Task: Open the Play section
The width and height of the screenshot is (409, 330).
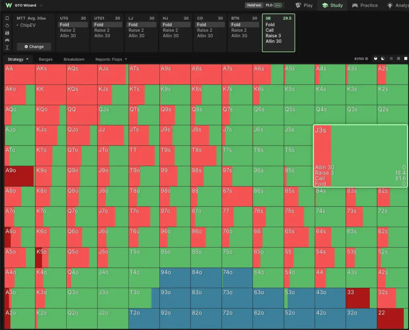Action: tap(304, 5)
